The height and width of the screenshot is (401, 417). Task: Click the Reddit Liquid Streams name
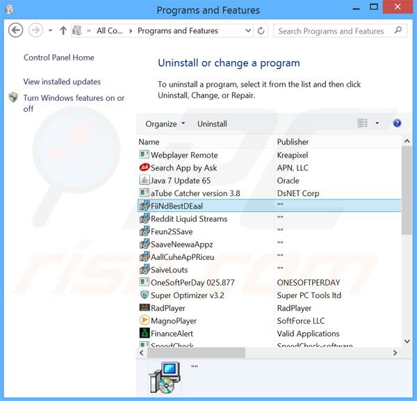point(189,219)
